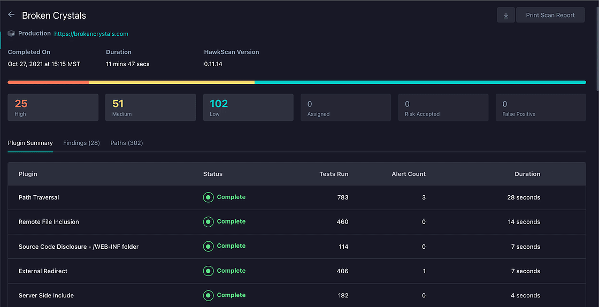Click the Print Scan Report button
599x307 pixels.
[x=550, y=16]
